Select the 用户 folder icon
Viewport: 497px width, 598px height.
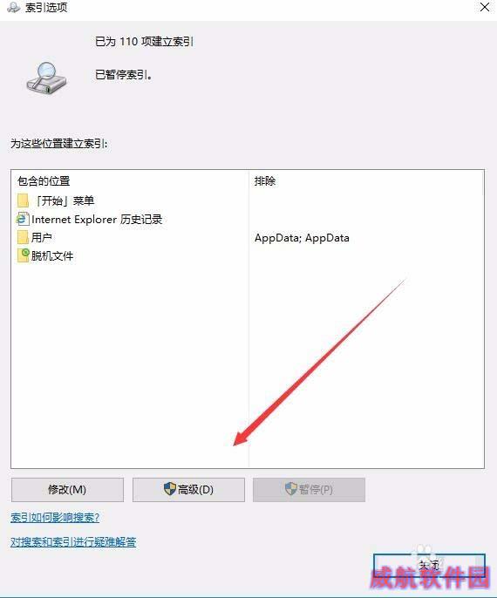pyautogui.click(x=23, y=237)
